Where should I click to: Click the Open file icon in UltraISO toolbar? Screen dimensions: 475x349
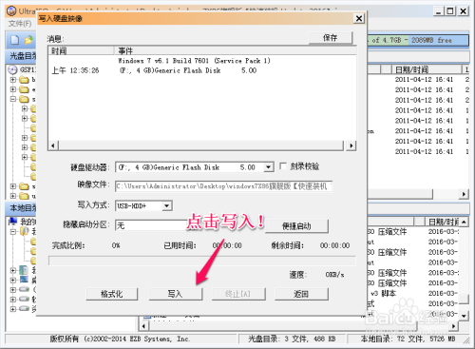coord(28,40)
